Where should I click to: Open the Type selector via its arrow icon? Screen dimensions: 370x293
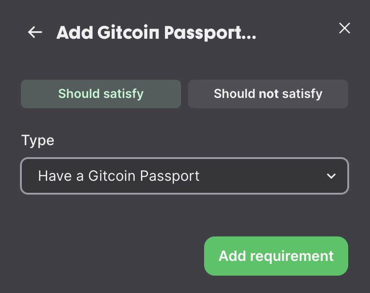click(x=331, y=176)
